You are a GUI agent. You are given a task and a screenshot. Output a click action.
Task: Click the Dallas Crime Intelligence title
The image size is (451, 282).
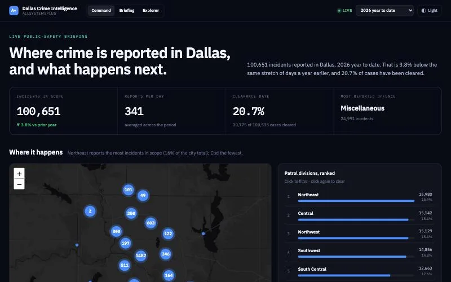50,8
